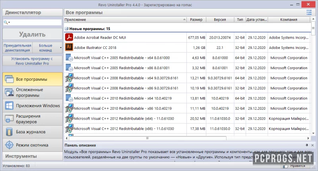Sort by the Компания column header

[289, 19]
